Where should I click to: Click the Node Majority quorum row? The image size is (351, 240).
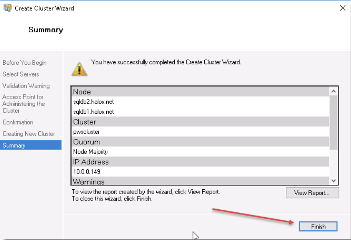200,152
